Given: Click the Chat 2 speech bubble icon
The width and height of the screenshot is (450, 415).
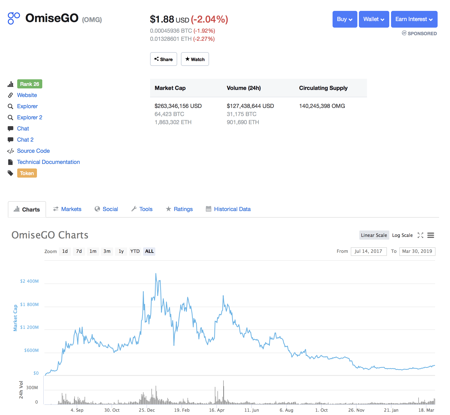Looking at the screenshot, I should click(x=10, y=140).
